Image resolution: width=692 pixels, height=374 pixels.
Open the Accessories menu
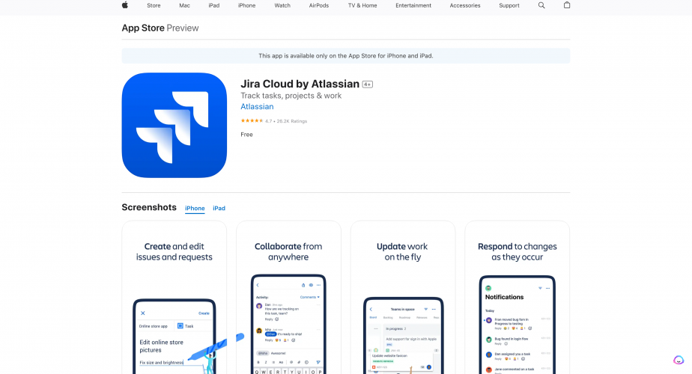465,6
